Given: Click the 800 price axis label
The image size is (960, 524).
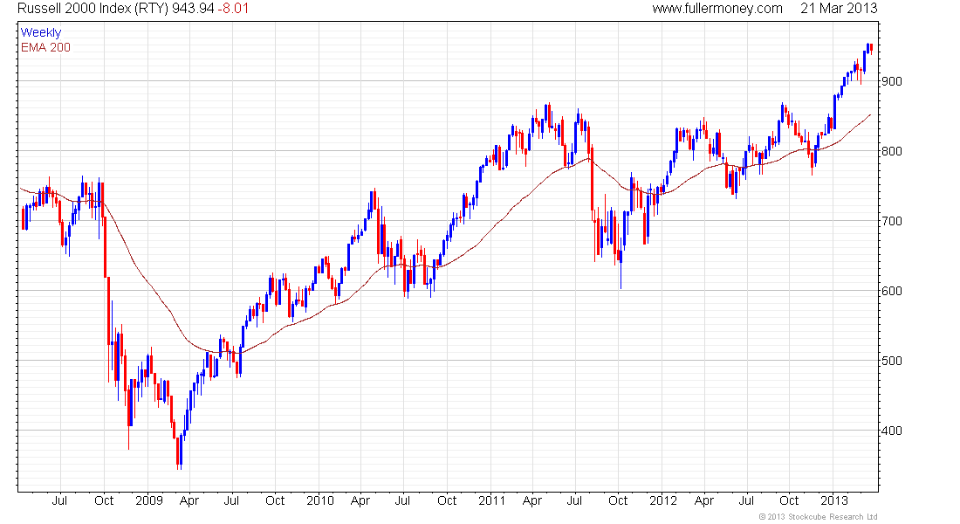Looking at the screenshot, I should click(x=891, y=151).
